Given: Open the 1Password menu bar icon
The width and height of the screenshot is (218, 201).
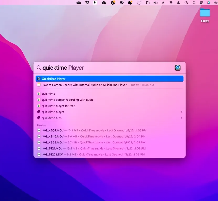Looking at the screenshot, I should click(121, 3).
